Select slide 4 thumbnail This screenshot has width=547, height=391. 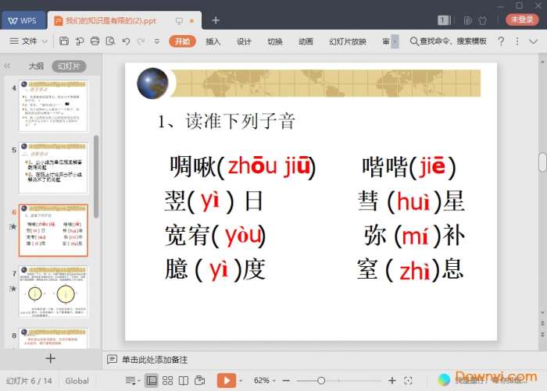[53, 106]
